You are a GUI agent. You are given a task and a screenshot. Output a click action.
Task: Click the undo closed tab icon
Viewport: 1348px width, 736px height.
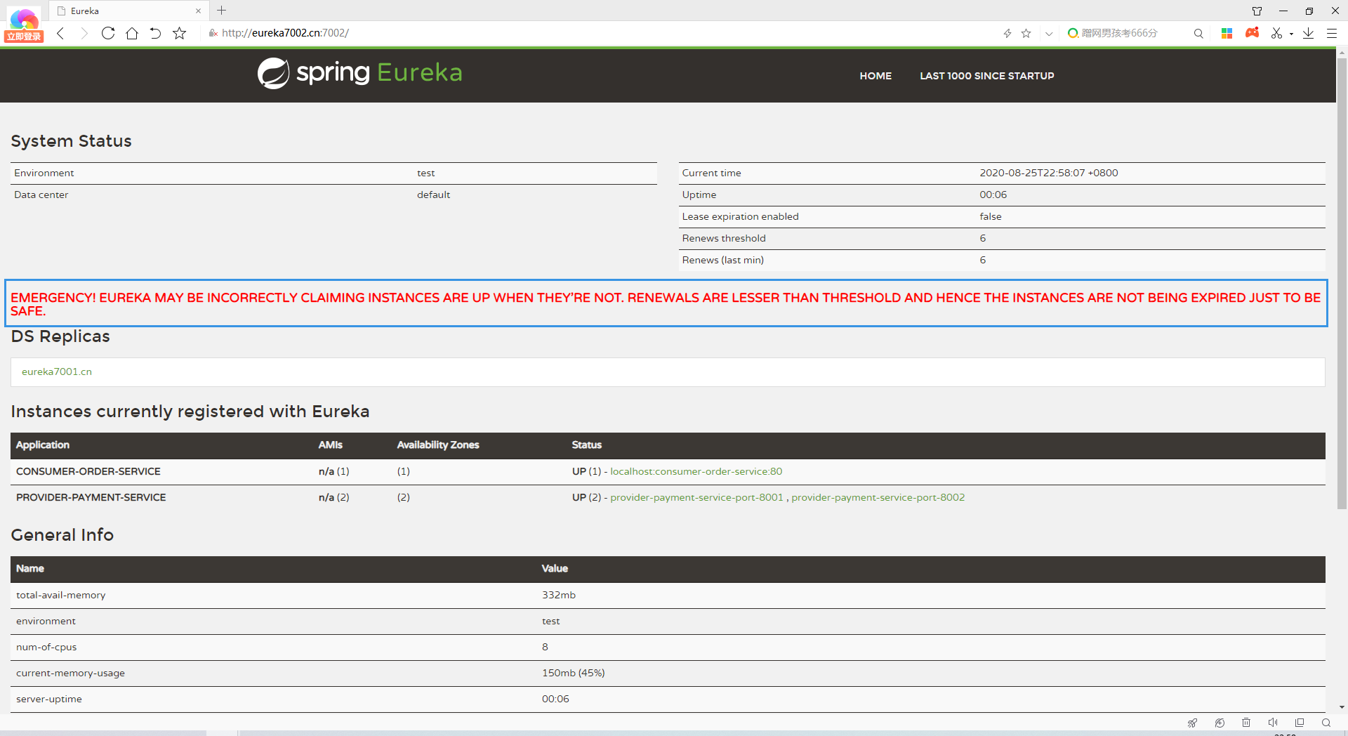pyautogui.click(x=155, y=33)
